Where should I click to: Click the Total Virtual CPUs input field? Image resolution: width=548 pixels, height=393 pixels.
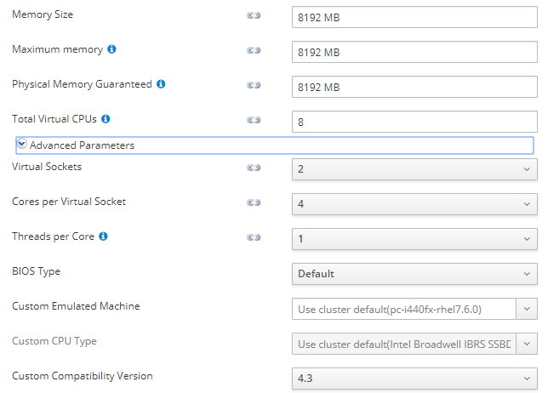(414, 122)
